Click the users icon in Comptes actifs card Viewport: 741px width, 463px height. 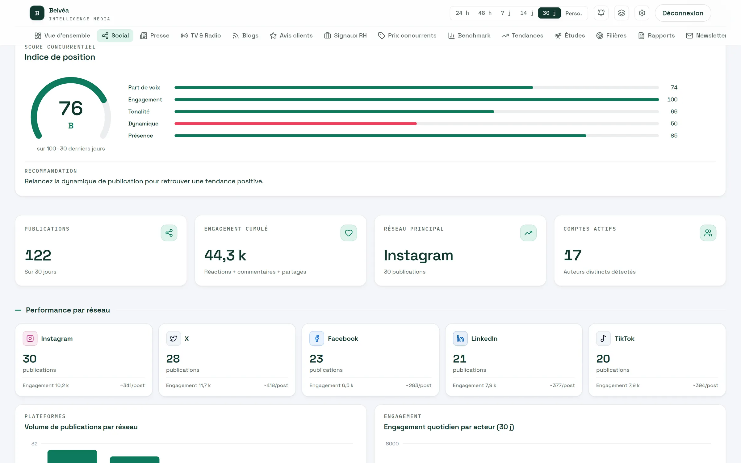point(708,233)
